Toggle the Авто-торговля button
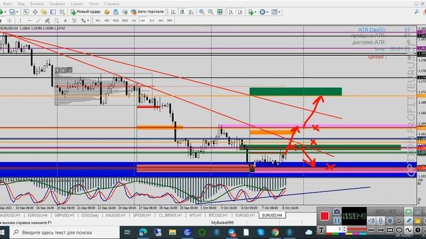 click(147, 12)
